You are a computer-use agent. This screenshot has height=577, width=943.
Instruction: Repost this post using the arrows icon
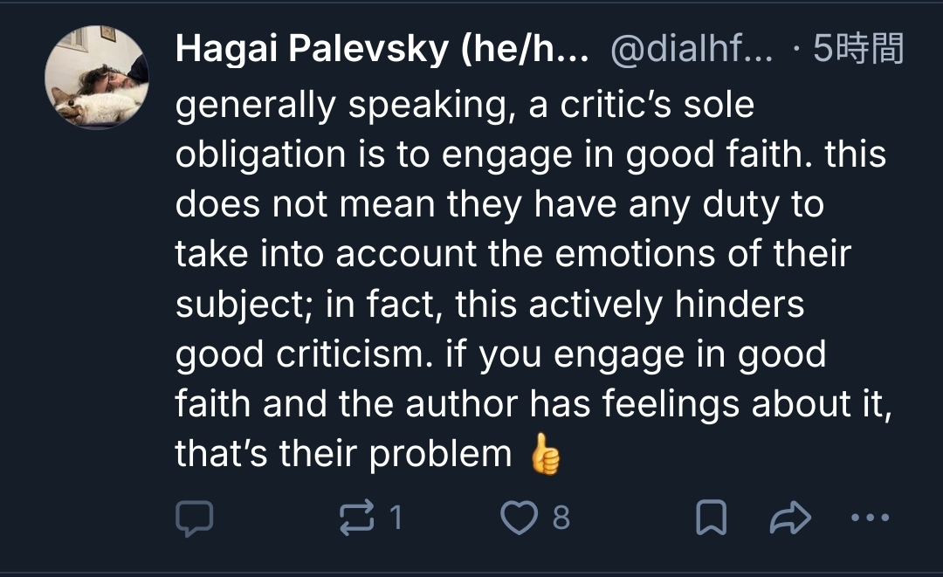(x=354, y=519)
